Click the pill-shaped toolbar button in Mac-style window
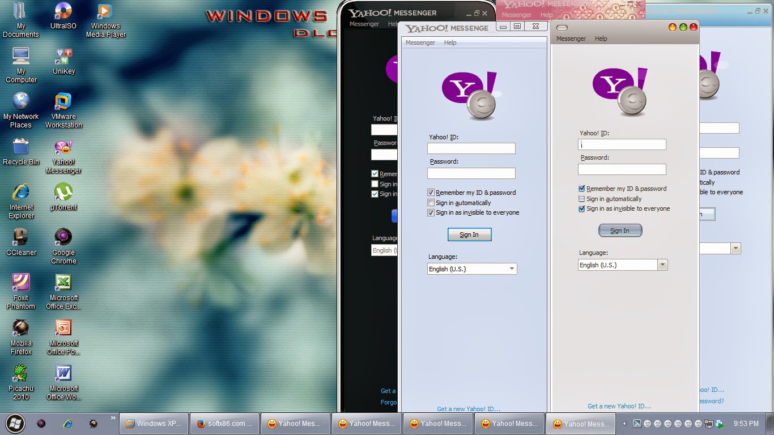Screen dimensions: 774x435 pos(562,27)
